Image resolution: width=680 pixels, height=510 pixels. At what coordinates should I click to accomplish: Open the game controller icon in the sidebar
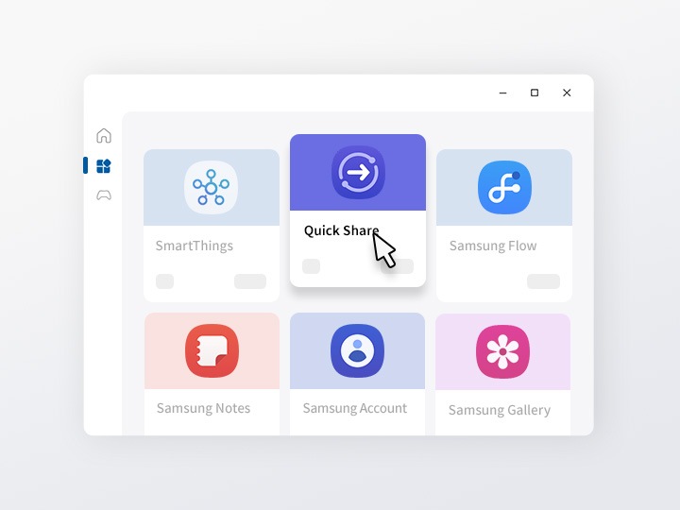click(104, 195)
